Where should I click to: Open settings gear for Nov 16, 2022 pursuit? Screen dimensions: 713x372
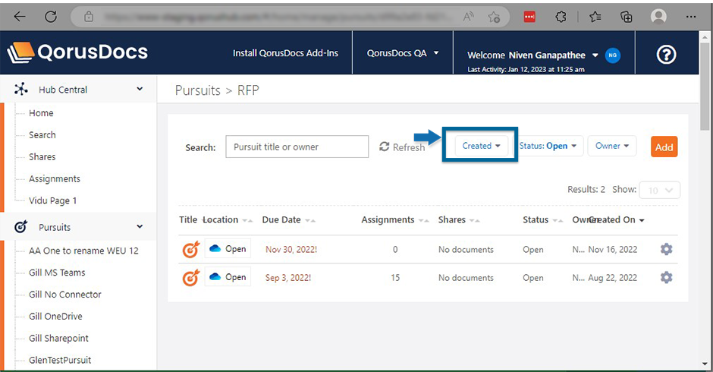click(x=666, y=249)
